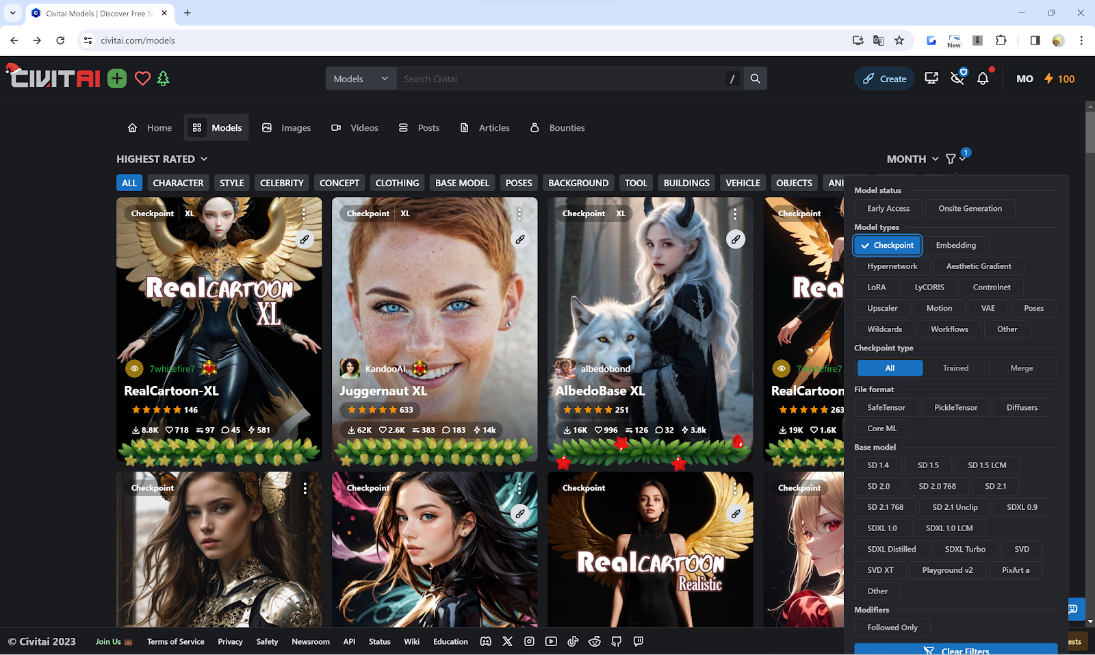This screenshot has height=655, width=1095.
Task: Switch to the Posts tab
Action: (419, 128)
